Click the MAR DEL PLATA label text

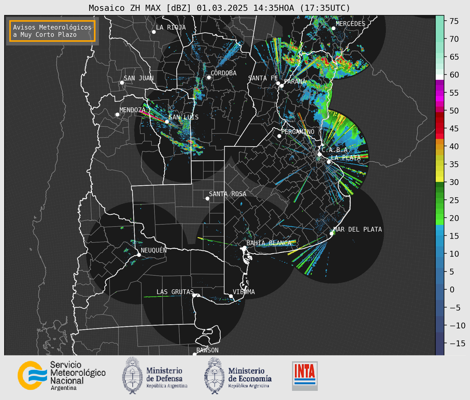click(x=357, y=229)
